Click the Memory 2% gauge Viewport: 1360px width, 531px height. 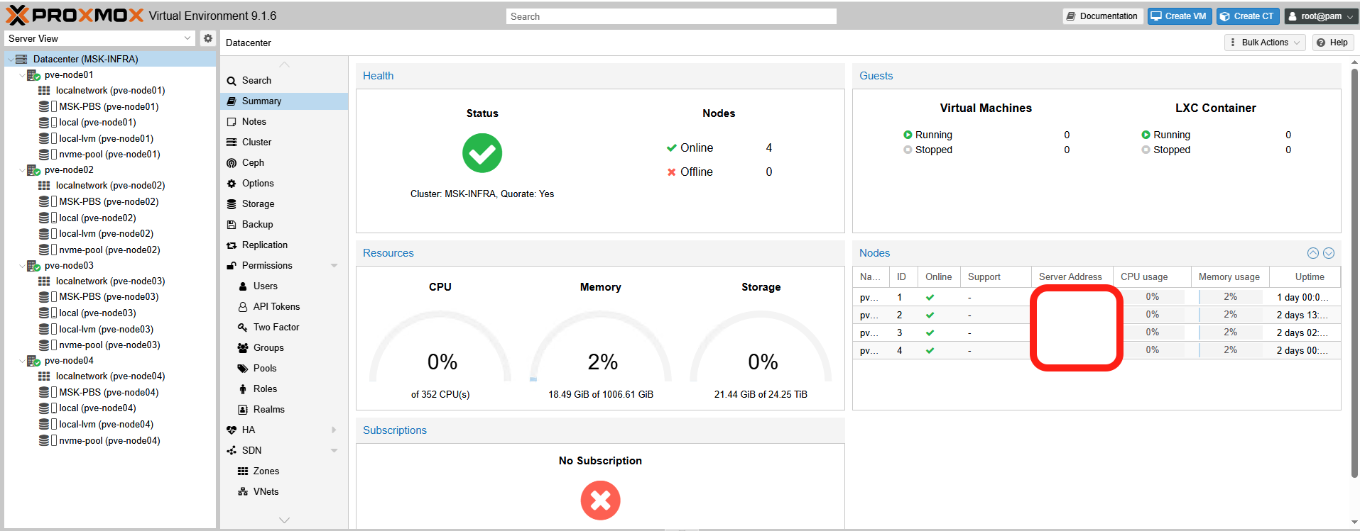[602, 347]
